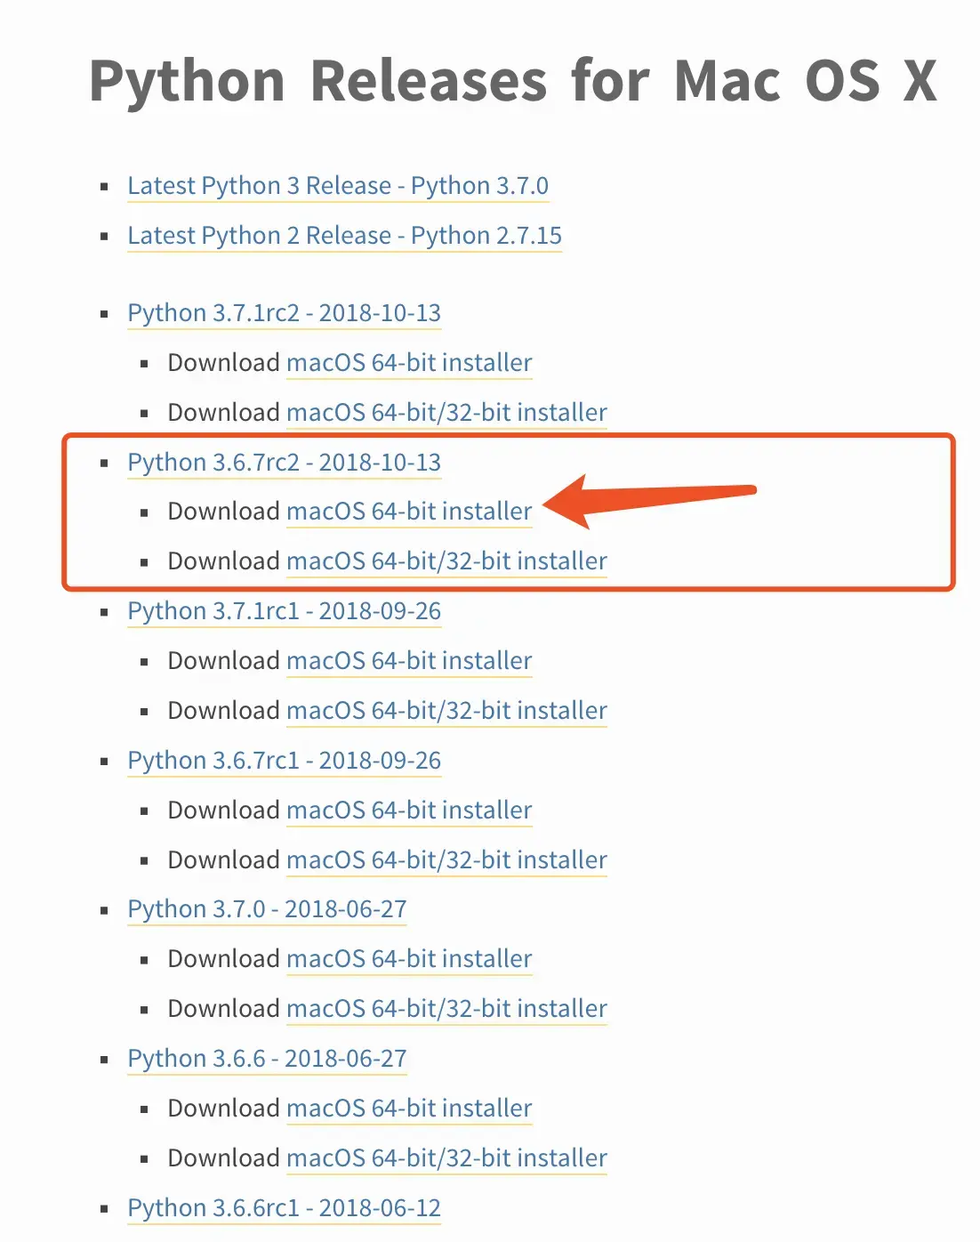Viewport: 980px width, 1242px height.
Task: Open Python 3.6.6 - 2018-06-27 release page
Action: click(267, 1059)
